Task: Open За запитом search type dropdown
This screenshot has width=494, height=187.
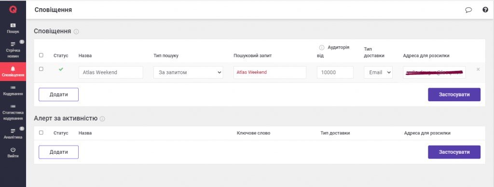Action: pos(189,72)
